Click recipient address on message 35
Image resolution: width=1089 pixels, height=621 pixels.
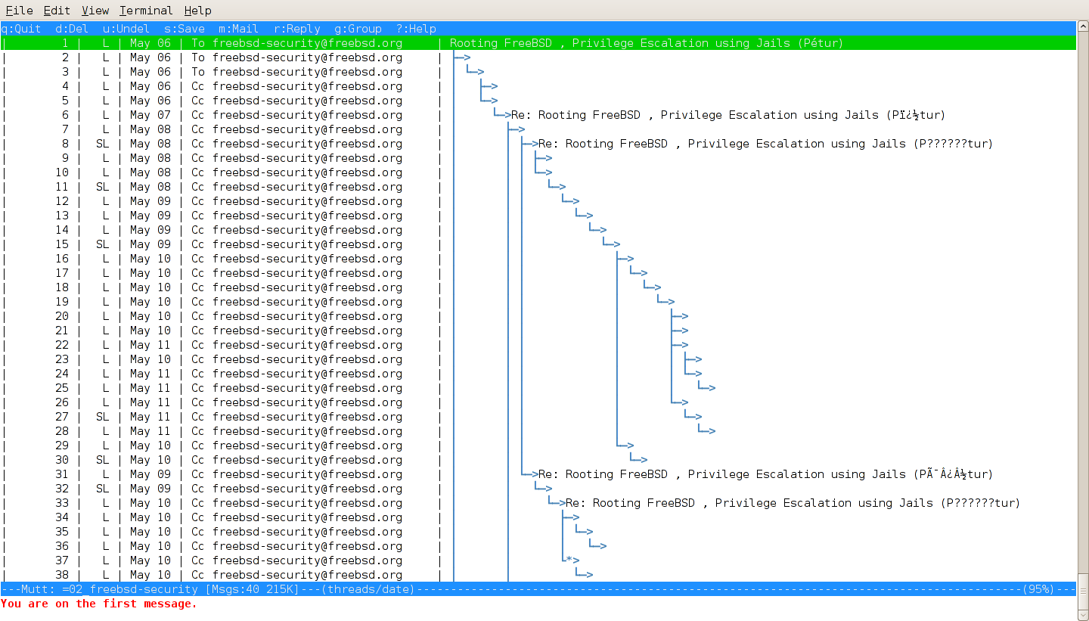click(307, 532)
